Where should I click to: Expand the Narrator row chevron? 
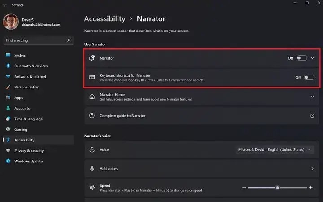click(312, 58)
